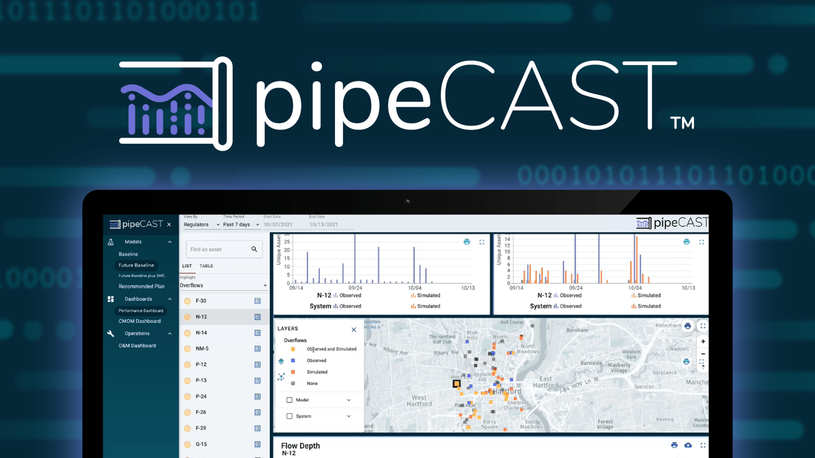Click the stacked layers icon in Layers panel
Image resolution: width=815 pixels, height=458 pixels.
pos(281,361)
